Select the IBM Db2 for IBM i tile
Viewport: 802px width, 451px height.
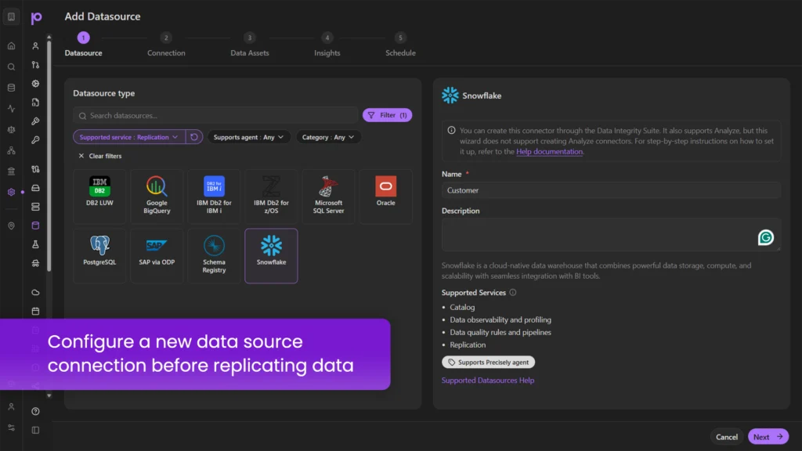(214, 197)
